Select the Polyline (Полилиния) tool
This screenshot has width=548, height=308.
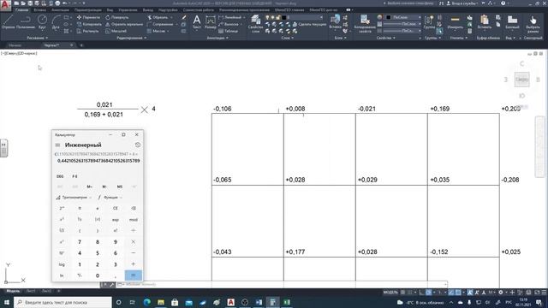pos(25,21)
